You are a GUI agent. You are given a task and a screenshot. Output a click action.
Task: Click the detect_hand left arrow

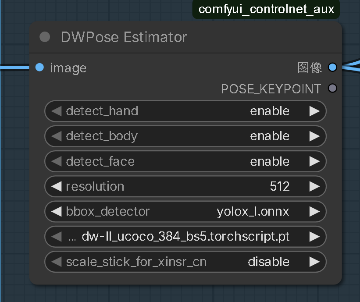pos(56,111)
